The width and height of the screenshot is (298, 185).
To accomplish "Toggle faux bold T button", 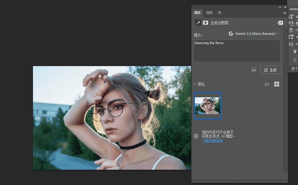I will [295, 52].
